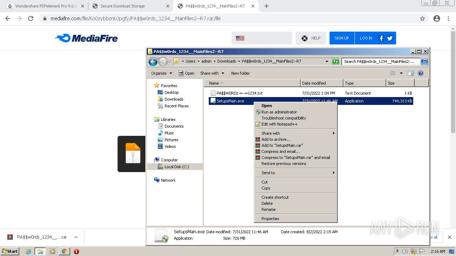Choose Compress to "SetupsMain.rar" and email
Image resolution: width=456 pixels, height=256 pixels.
tap(296, 158)
